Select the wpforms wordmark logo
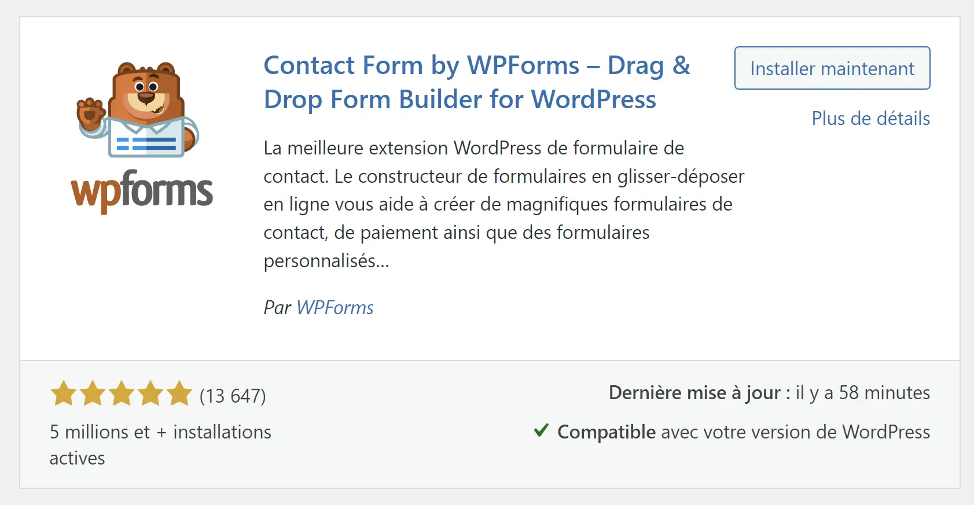The width and height of the screenshot is (974, 505). click(x=142, y=191)
